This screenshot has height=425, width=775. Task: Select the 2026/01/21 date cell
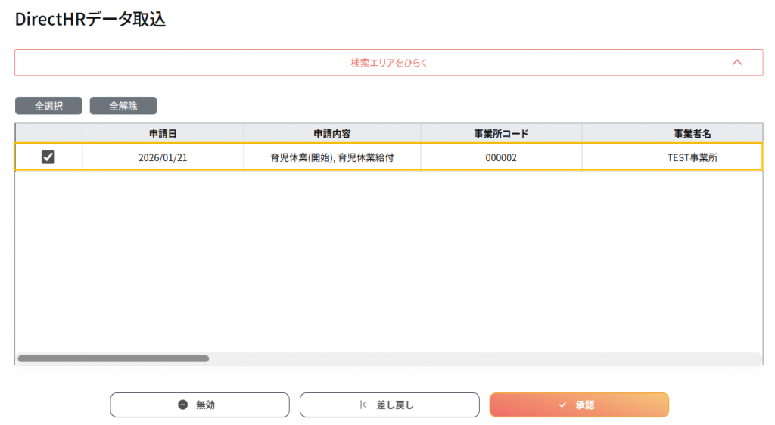pyautogui.click(x=163, y=158)
